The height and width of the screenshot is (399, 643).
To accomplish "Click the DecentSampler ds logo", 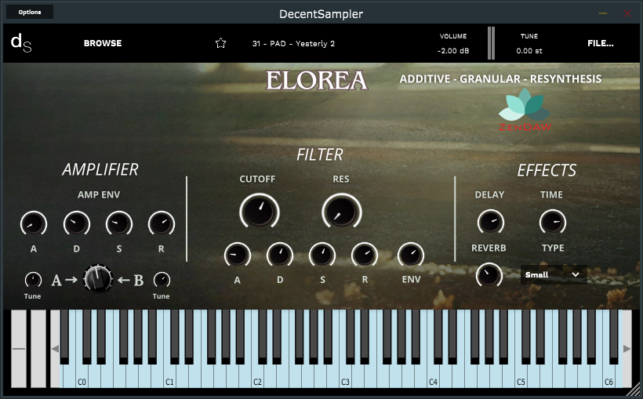I will pyautogui.click(x=21, y=43).
